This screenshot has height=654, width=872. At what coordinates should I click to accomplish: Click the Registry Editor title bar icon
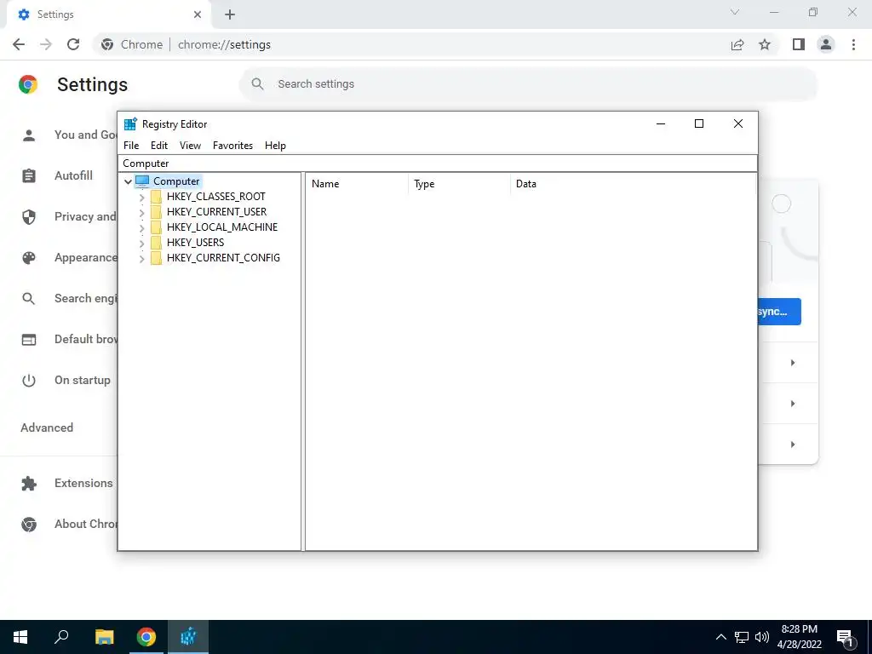(x=130, y=123)
